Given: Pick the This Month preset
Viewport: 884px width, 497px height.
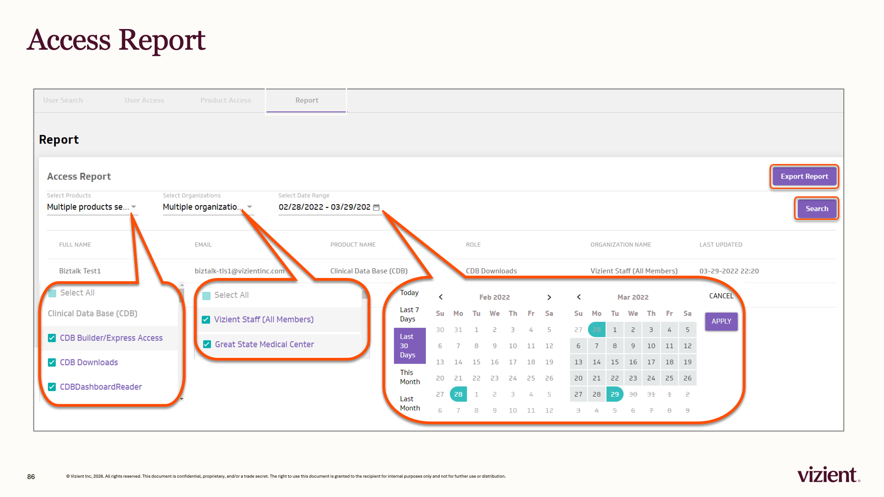Looking at the screenshot, I should click(410, 377).
